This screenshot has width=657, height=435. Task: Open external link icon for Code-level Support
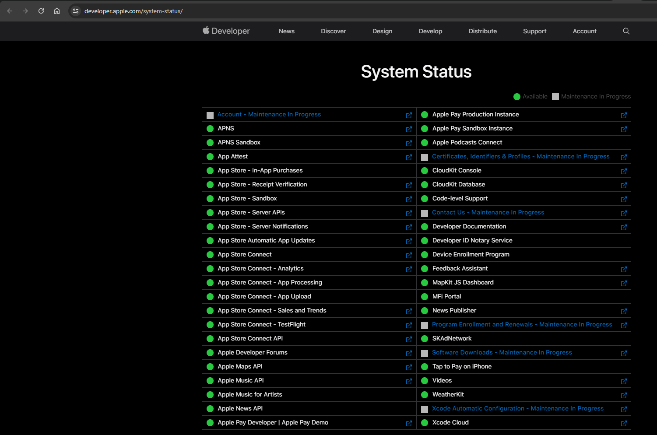point(624,199)
